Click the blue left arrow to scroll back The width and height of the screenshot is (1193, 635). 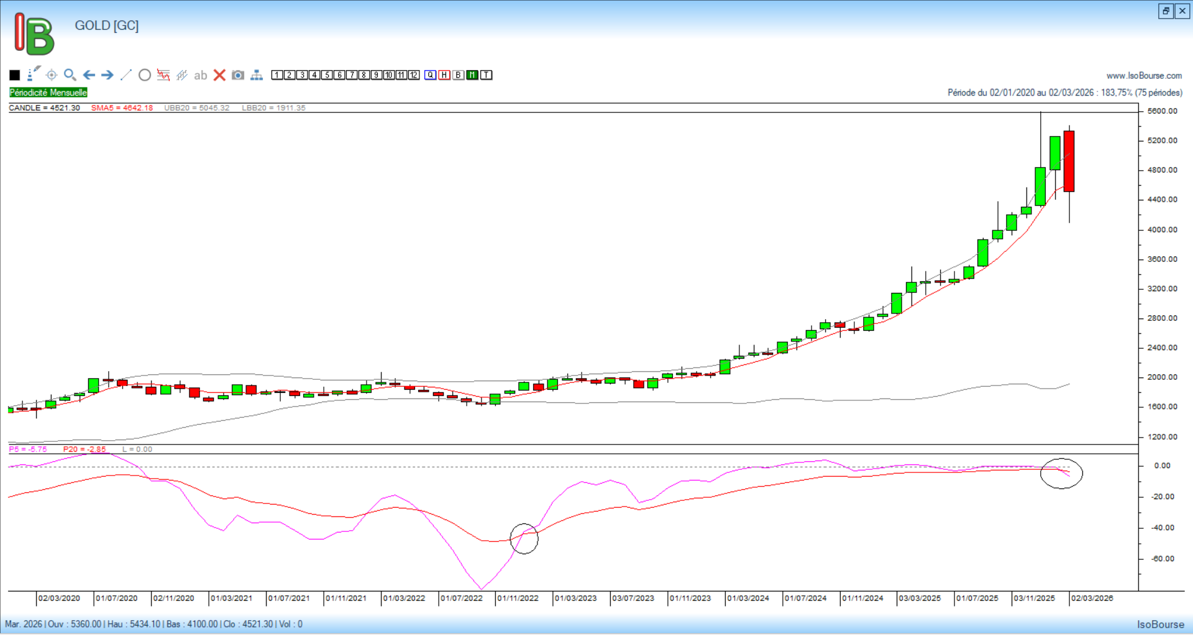click(x=89, y=75)
